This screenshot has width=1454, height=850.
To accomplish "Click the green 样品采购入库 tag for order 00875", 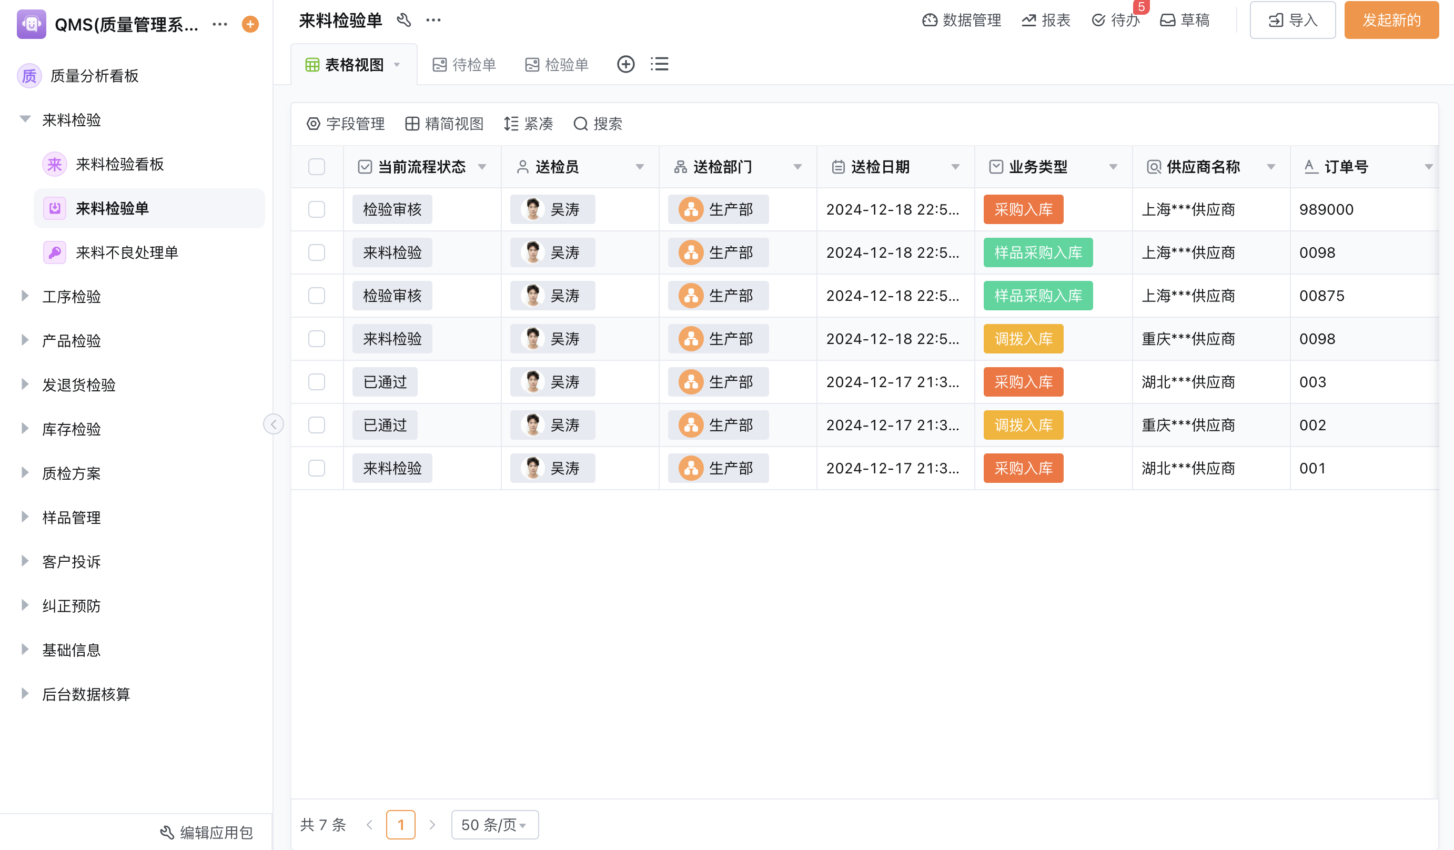I will 1037,296.
